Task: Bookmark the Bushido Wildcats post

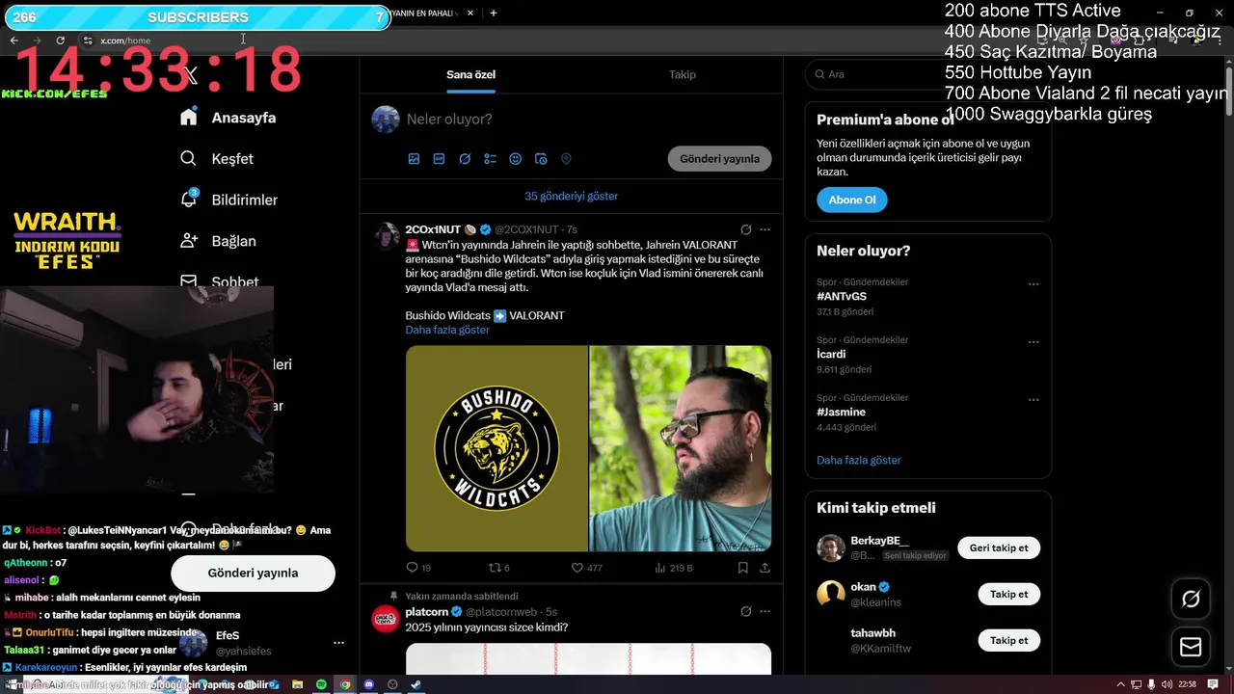Action: pyautogui.click(x=743, y=568)
